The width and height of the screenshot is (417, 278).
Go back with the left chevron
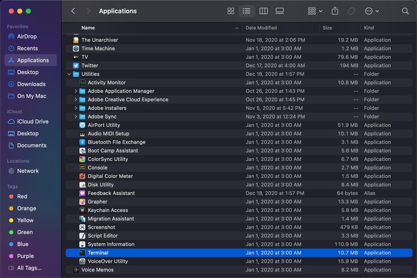(x=73, y=11)
